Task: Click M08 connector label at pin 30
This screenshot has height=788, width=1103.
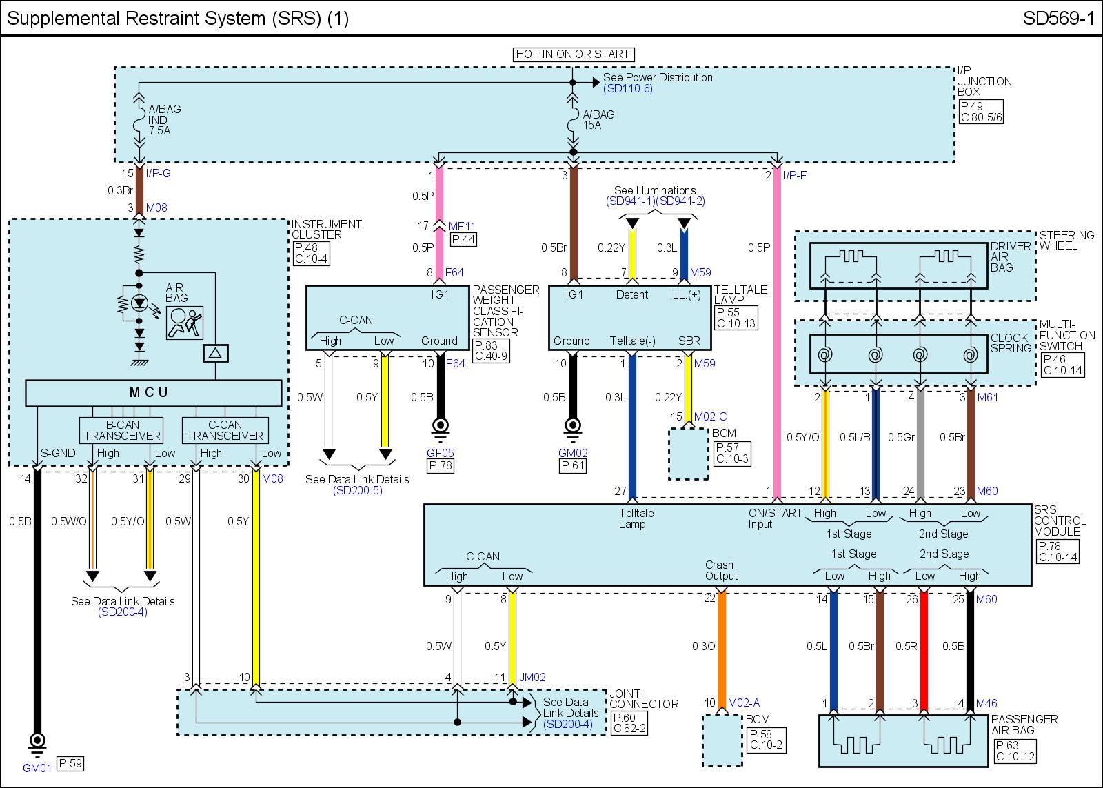Action: tap(272, 478)
